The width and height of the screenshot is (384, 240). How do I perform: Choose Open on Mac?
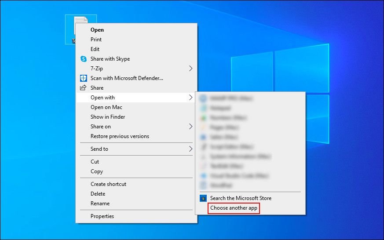136,107
